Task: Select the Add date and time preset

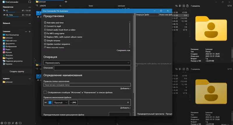Action: click(x=54, y=23)
